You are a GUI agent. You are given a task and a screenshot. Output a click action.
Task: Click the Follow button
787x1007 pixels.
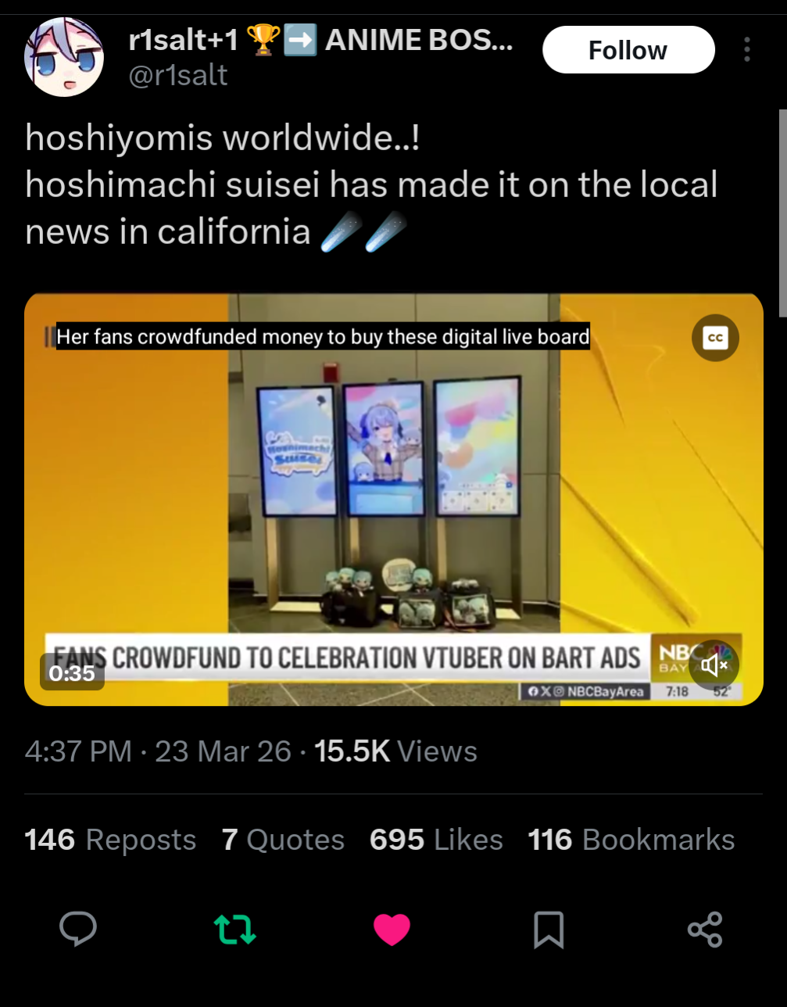coord(628,50)
